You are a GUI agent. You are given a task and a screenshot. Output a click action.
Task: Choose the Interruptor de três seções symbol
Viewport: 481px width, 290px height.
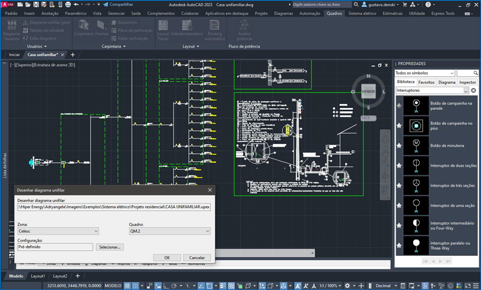[415, 185]
